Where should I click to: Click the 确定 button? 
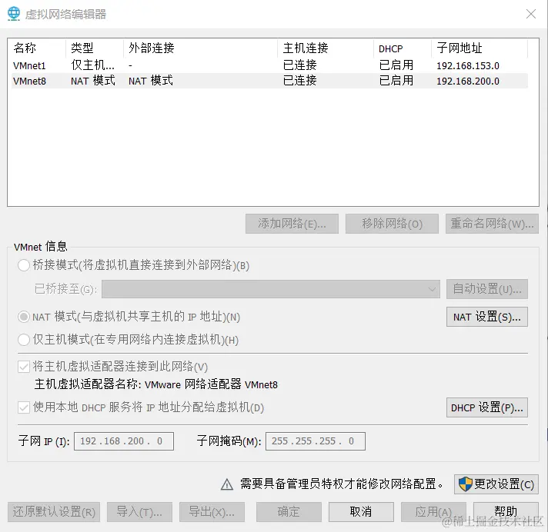click(289, 512)
